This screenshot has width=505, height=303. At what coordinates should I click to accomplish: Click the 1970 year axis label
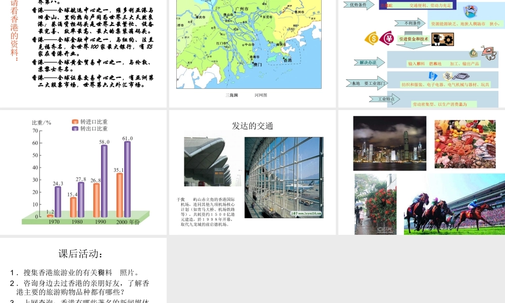(x=54, y=222)
